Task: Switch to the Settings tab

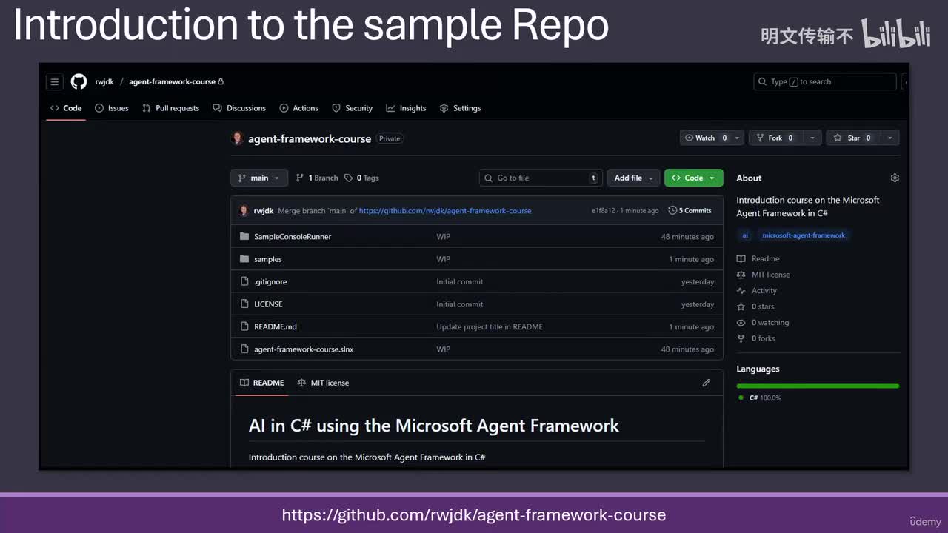Action: (460, 108)
